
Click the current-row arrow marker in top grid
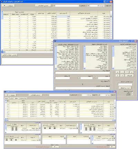tap(111, 17)
